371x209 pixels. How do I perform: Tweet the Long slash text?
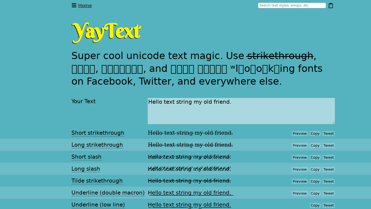point(329,169)
